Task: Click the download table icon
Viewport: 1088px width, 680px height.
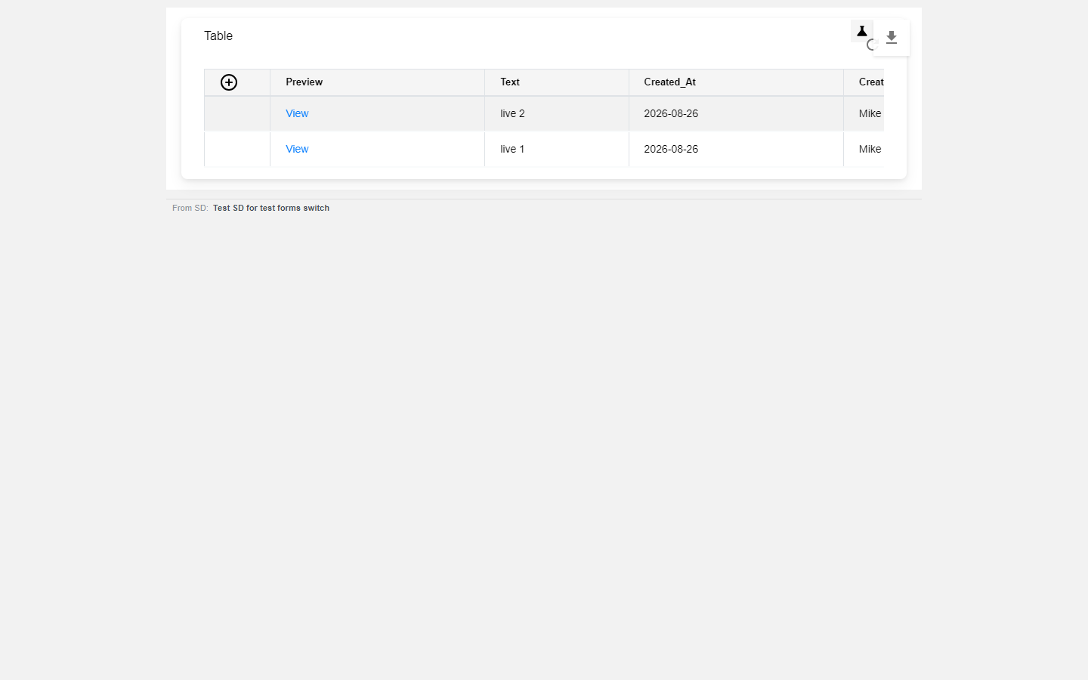Action: tap(892, 38)
